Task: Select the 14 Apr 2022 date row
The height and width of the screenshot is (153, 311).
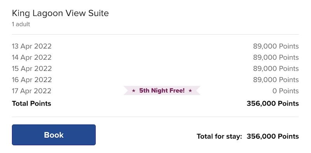Action: point(155,57)
